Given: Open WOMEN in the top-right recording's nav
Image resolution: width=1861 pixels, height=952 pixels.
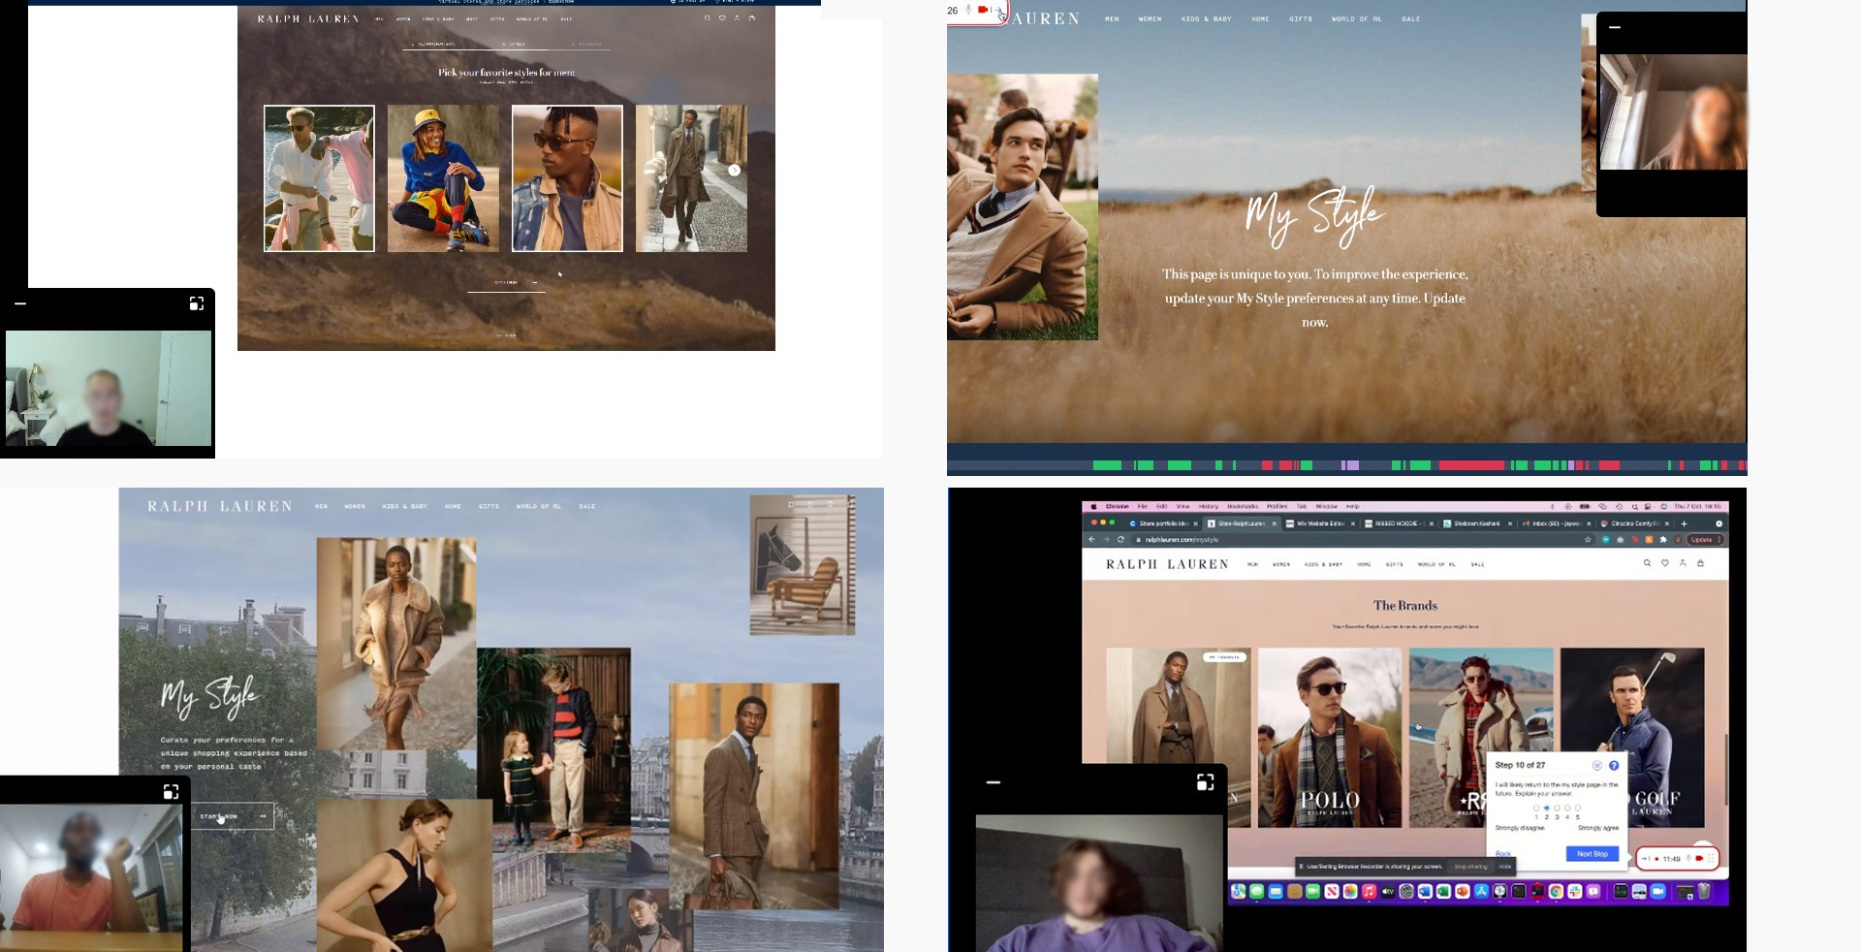Looking at the screenshot, I should [1150, 19].
